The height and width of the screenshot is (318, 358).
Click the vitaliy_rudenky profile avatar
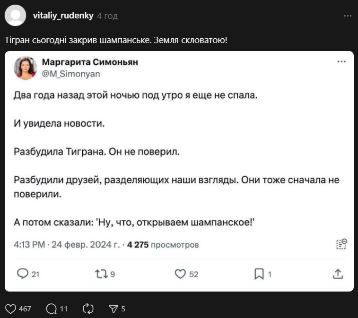click(16, 16)
